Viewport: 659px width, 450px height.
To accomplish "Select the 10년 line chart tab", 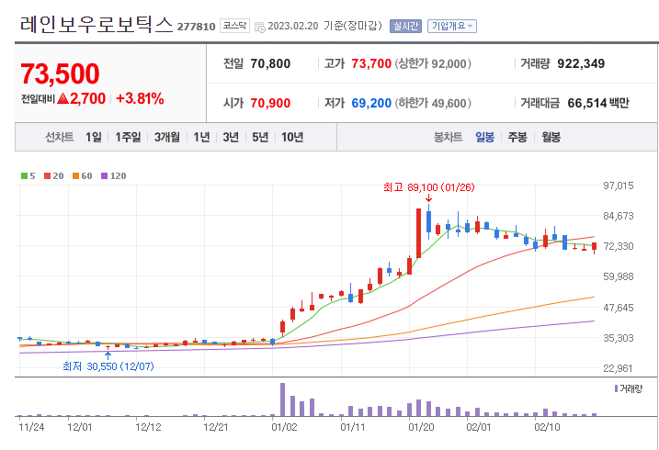I will pos(292,137).
